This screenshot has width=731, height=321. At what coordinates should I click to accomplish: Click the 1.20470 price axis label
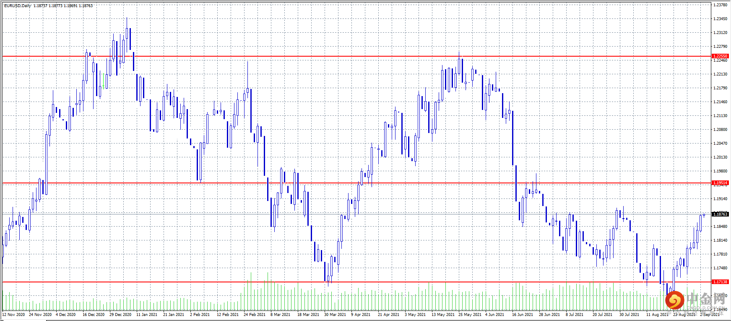click(x=721, y=144)
